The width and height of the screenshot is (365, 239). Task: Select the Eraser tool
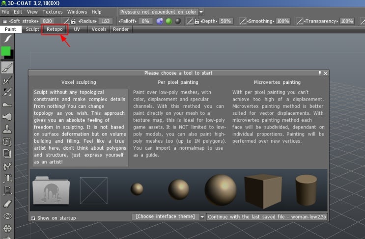point(7,204)
